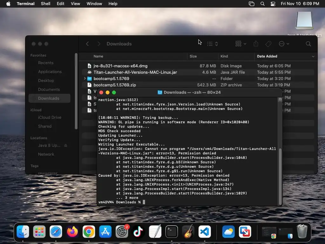The image size is (325, 244).
Task: Open TextEdit from the Dock
Action: (155, 231)
